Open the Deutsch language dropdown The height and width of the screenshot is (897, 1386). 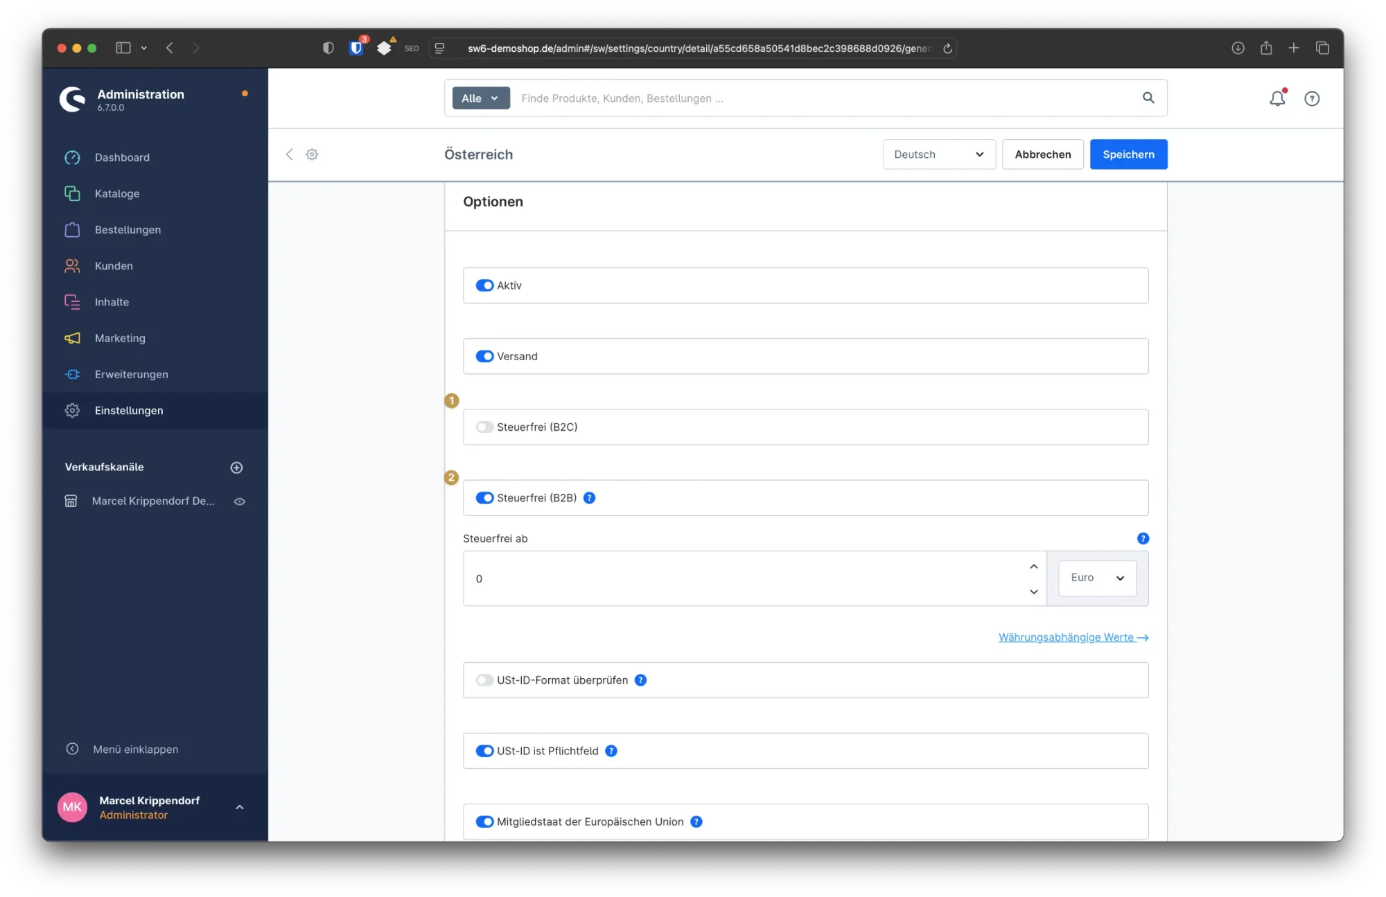coord(938,154)
